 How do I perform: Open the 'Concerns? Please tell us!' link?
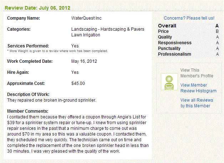point(189,18)
